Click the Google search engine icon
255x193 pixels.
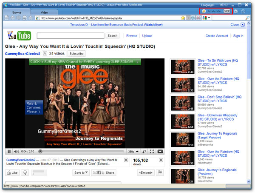coord(204,18)
